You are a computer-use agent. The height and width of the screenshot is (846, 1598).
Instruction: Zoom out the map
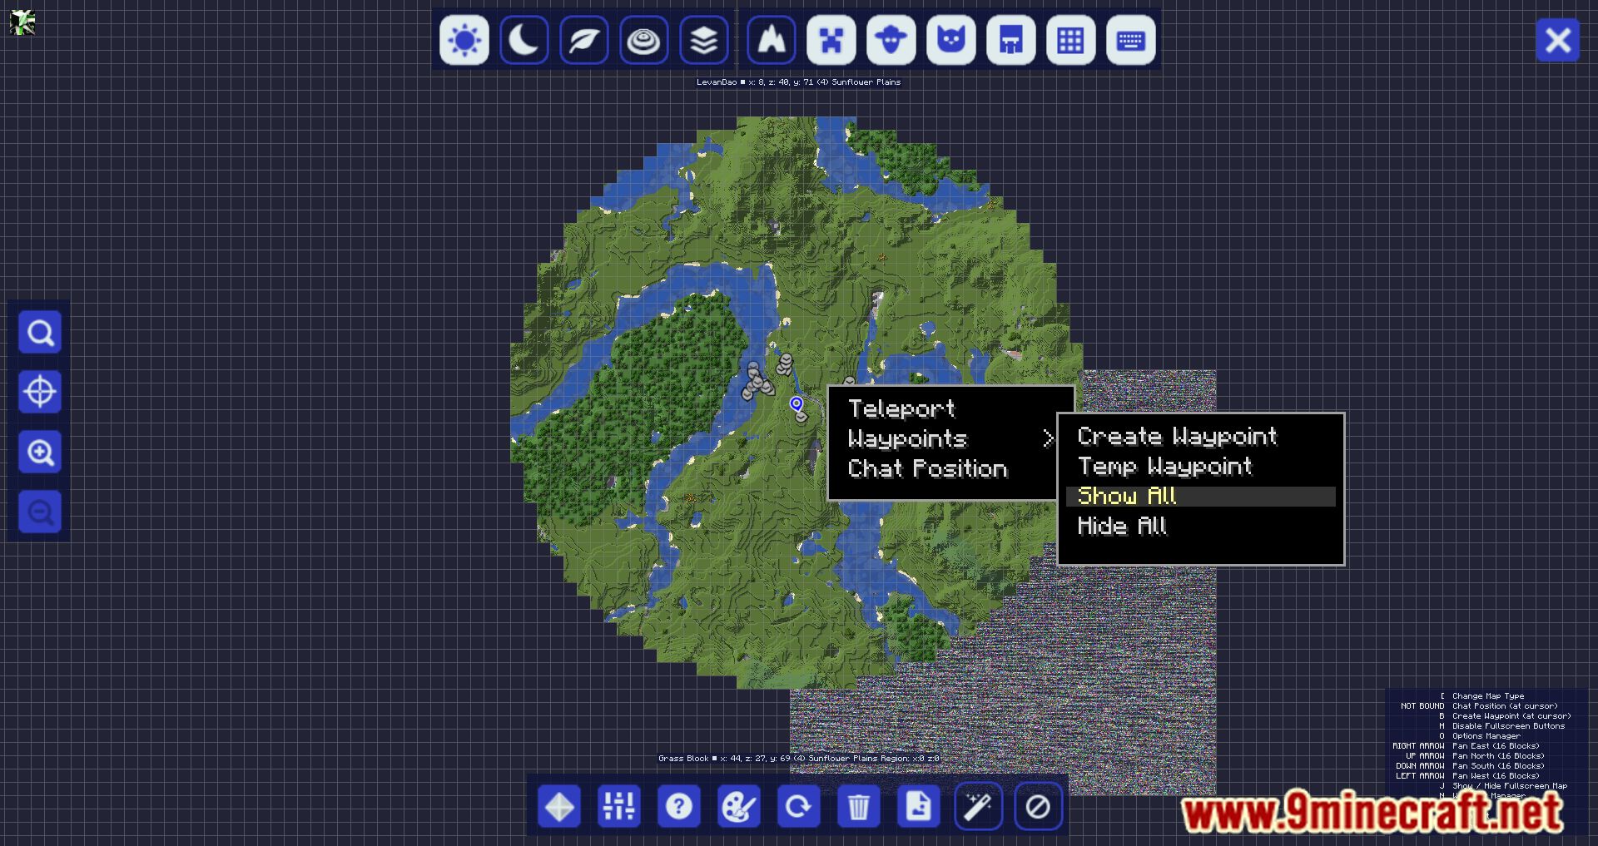(x=40, y=512)
